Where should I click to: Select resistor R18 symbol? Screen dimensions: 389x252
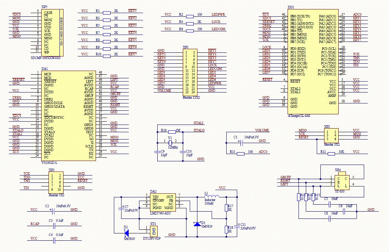(226, 229)
